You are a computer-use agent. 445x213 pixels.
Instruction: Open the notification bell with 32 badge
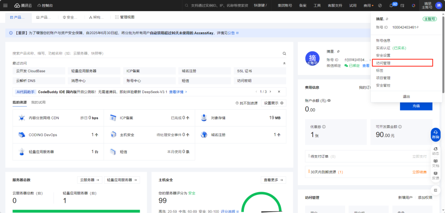coord(391,5)
